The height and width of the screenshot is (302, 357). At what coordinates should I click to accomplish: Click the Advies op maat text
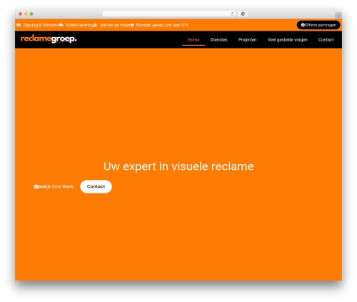point(115,25)
